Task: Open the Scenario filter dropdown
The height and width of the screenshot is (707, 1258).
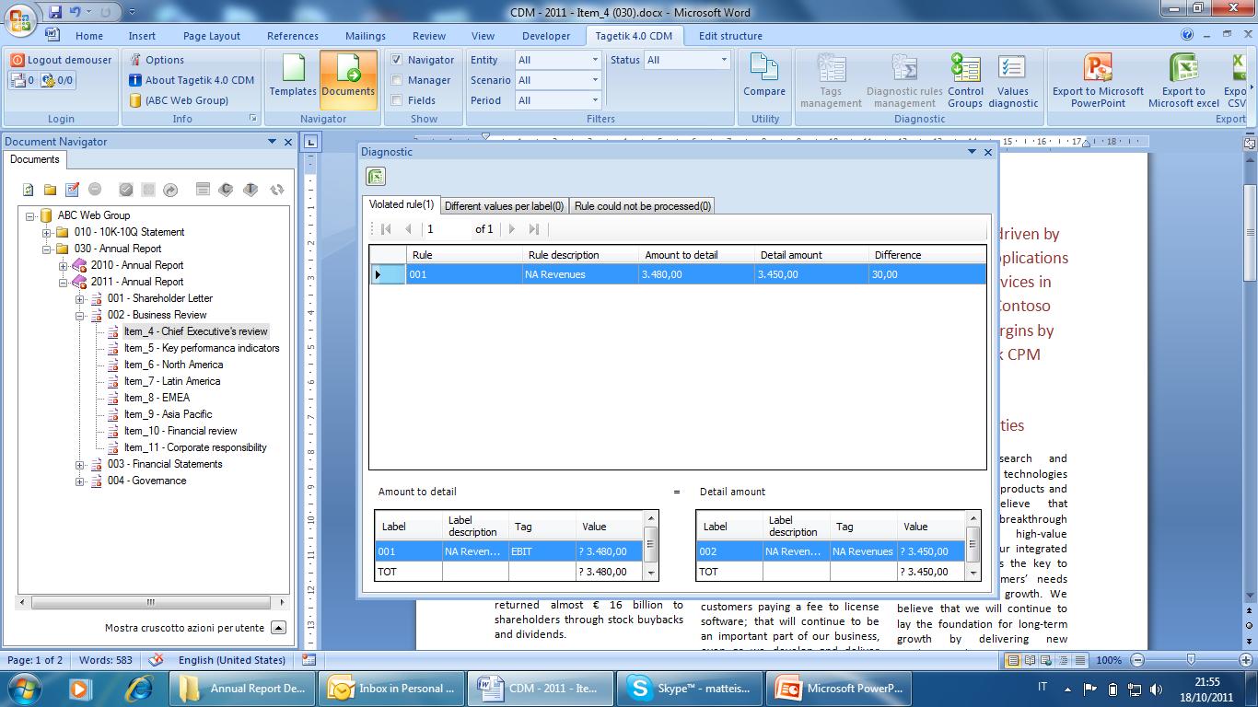Action: point(595,80)
